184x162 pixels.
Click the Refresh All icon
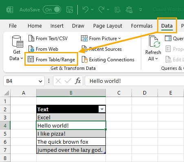coord(154,41)
